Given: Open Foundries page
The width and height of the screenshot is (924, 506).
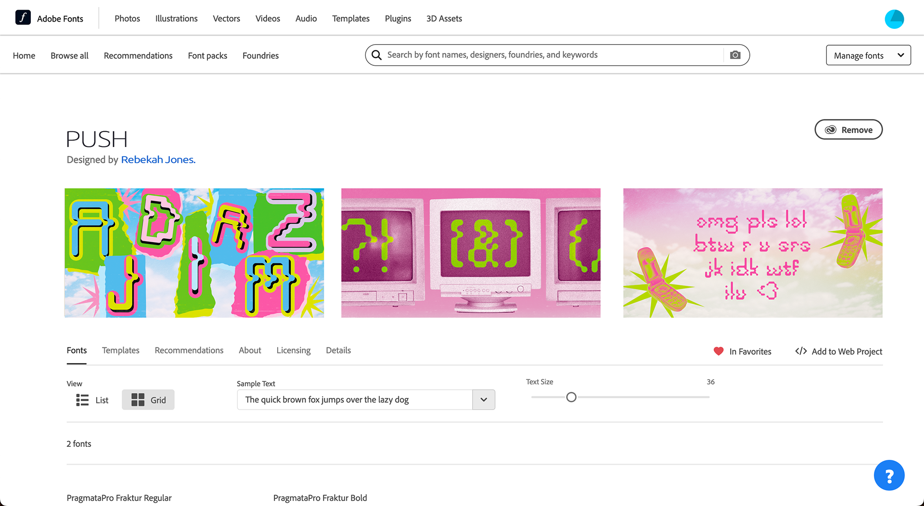Looking at the screenshot, I should [260, 56].
